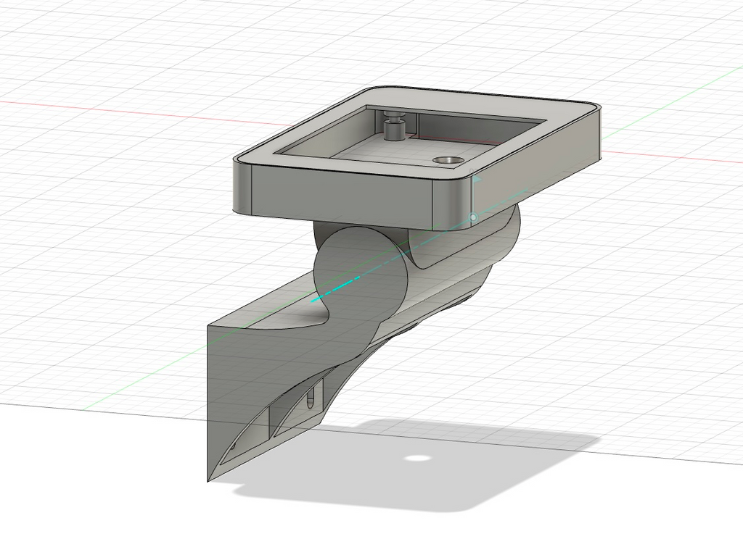Select the round hole in tray floor
The height and width of the screenshot is (539, 743).
coord(448,162)
